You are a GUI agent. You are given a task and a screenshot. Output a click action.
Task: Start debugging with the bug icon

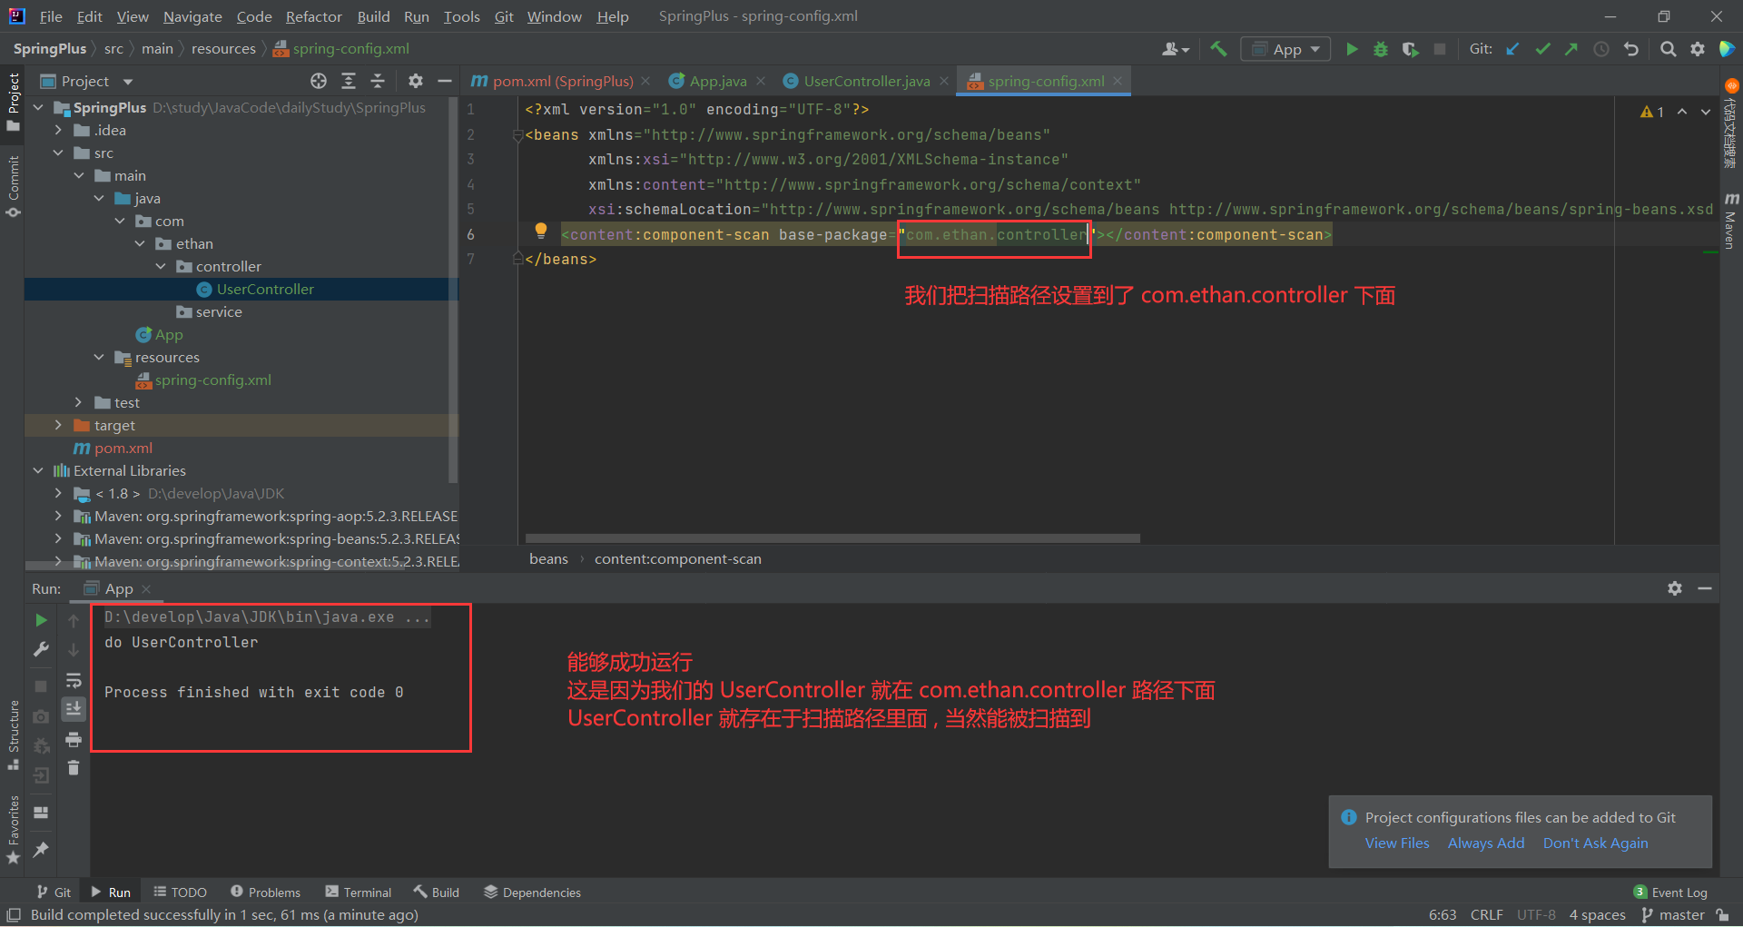point(1381,49)
